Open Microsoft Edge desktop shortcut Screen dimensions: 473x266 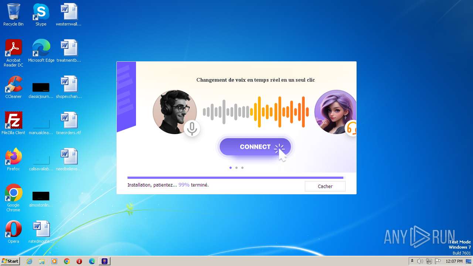point(41,51)
